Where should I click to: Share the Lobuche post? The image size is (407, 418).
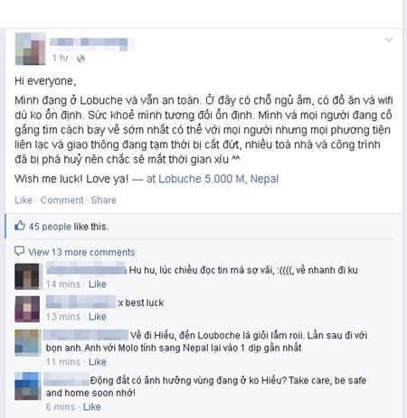[x=103, y=200]
